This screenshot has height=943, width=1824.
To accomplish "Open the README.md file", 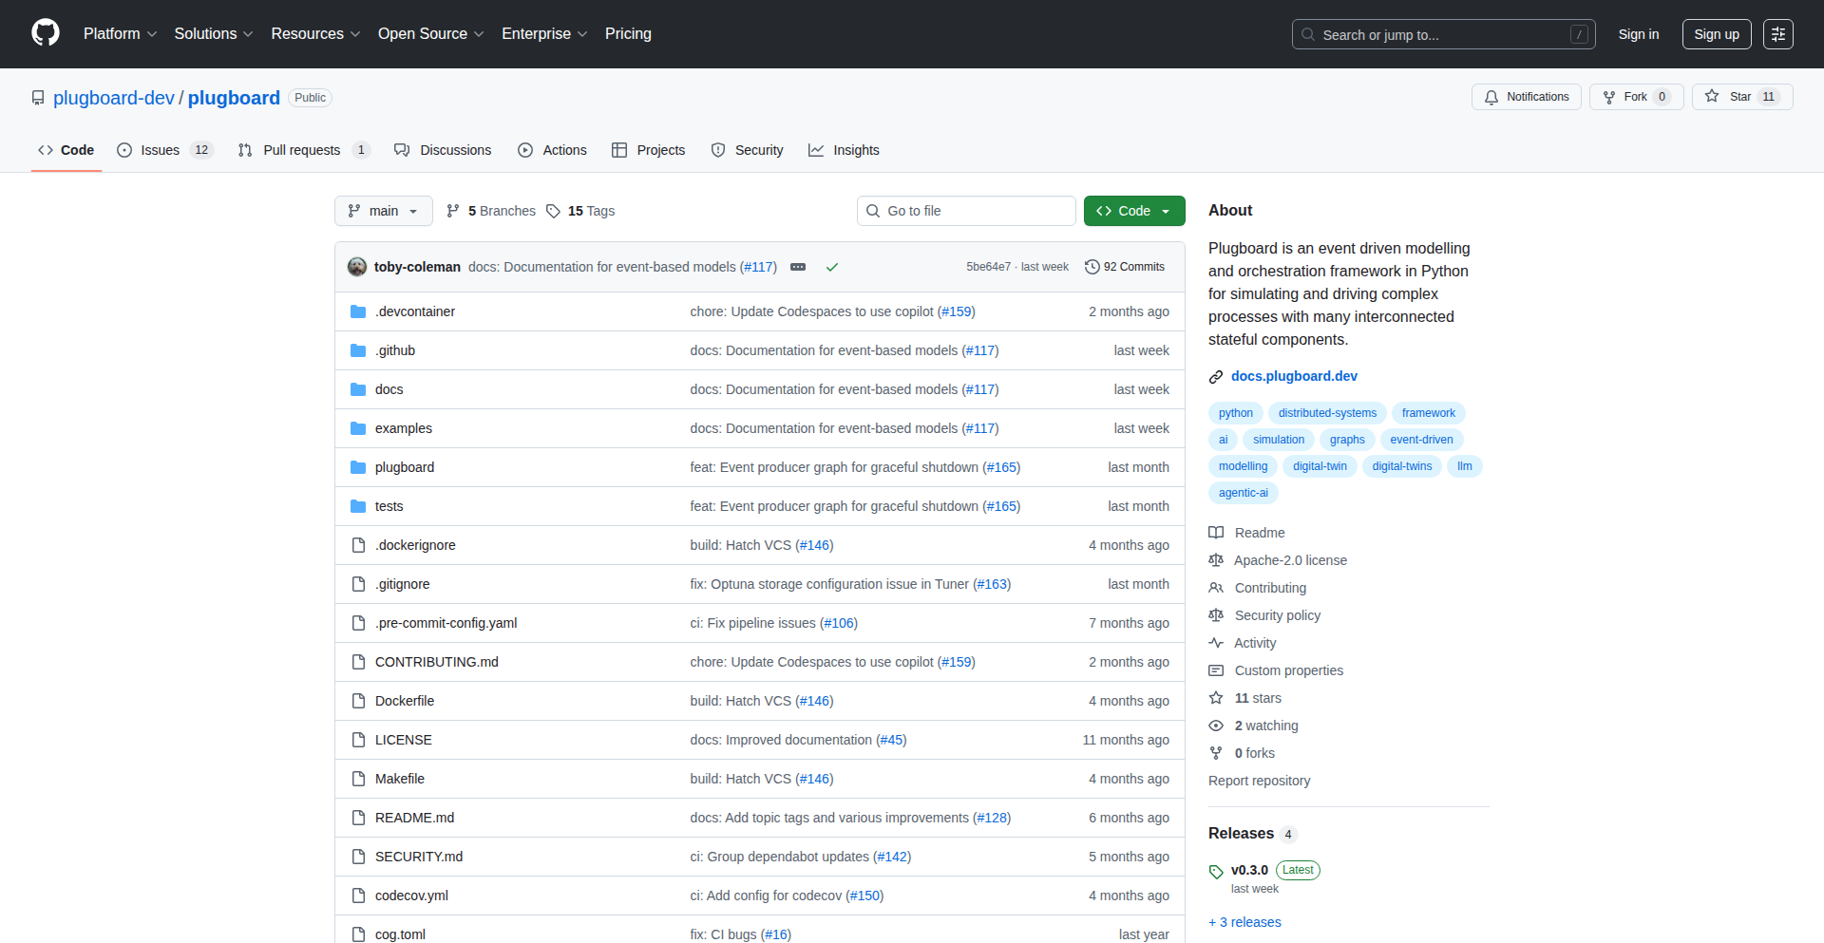I will click(414, 818).
